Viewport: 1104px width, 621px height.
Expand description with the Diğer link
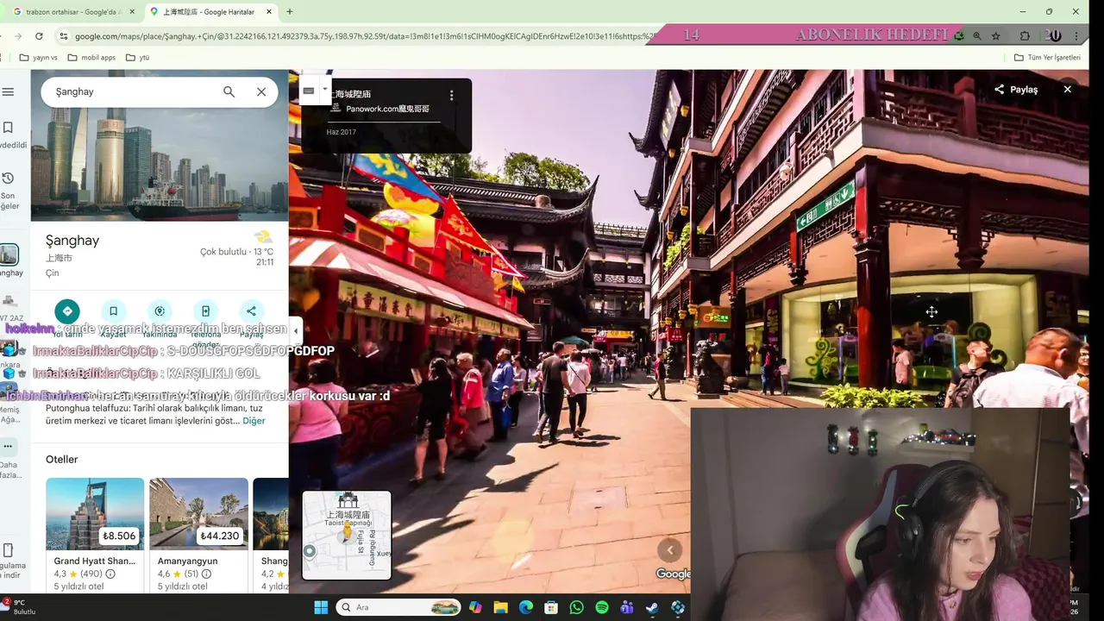tap(254, 421)
